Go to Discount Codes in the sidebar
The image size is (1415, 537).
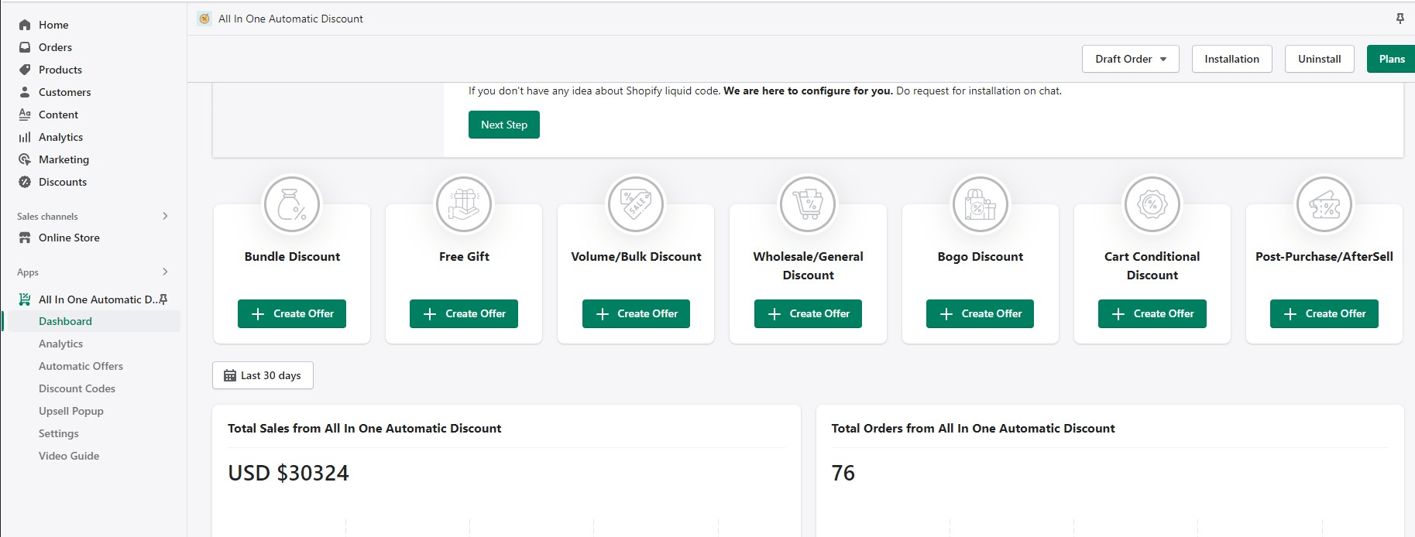77,388
